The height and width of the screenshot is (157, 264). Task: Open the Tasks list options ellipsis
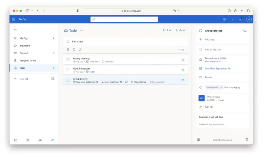pyautogui.click(x=82, y=31)
